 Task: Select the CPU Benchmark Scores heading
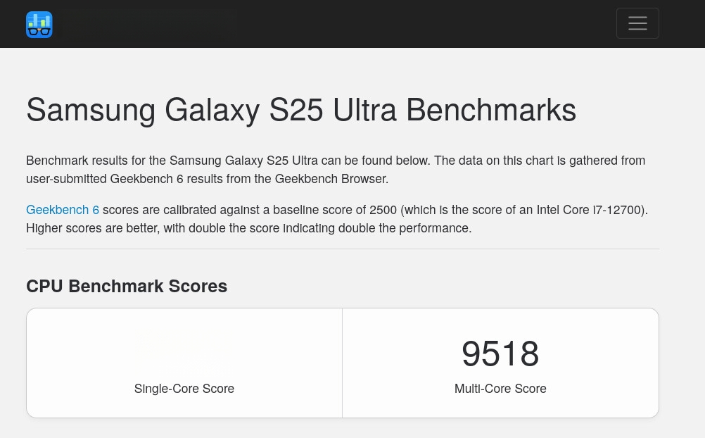pyautogui.click(x=127, y=287)
